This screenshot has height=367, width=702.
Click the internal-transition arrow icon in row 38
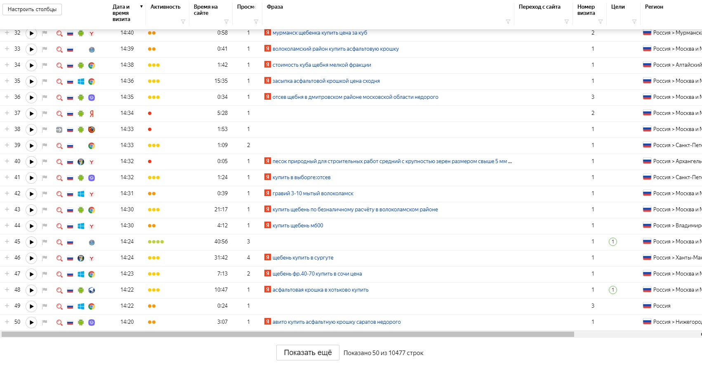click(x=59, y=130)
